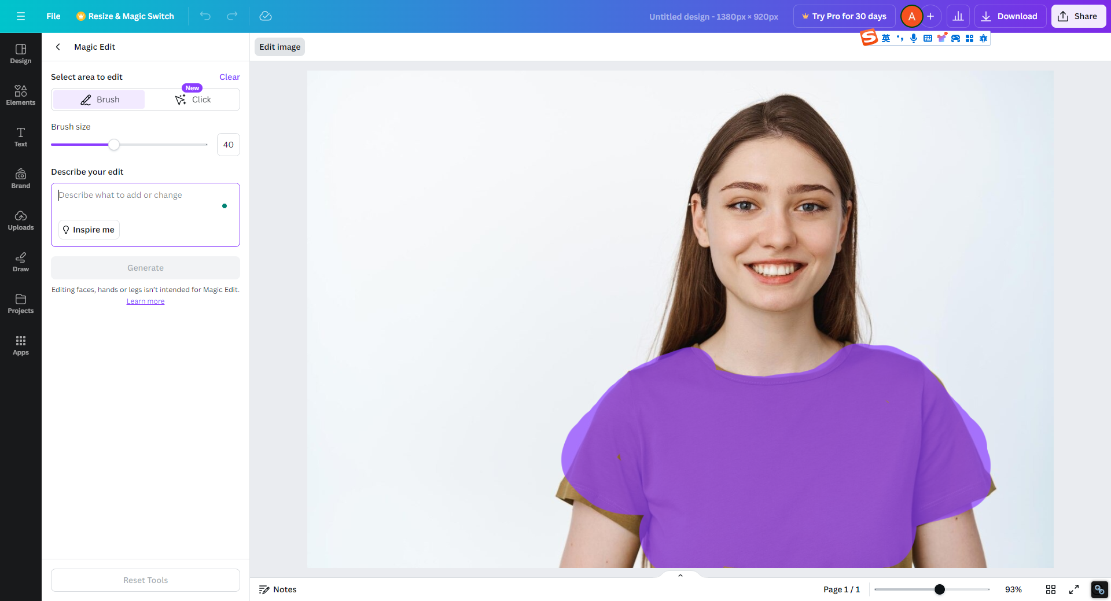1111x601 pixels.
Task: Click the Undo arrow icon
Action: 205,16
